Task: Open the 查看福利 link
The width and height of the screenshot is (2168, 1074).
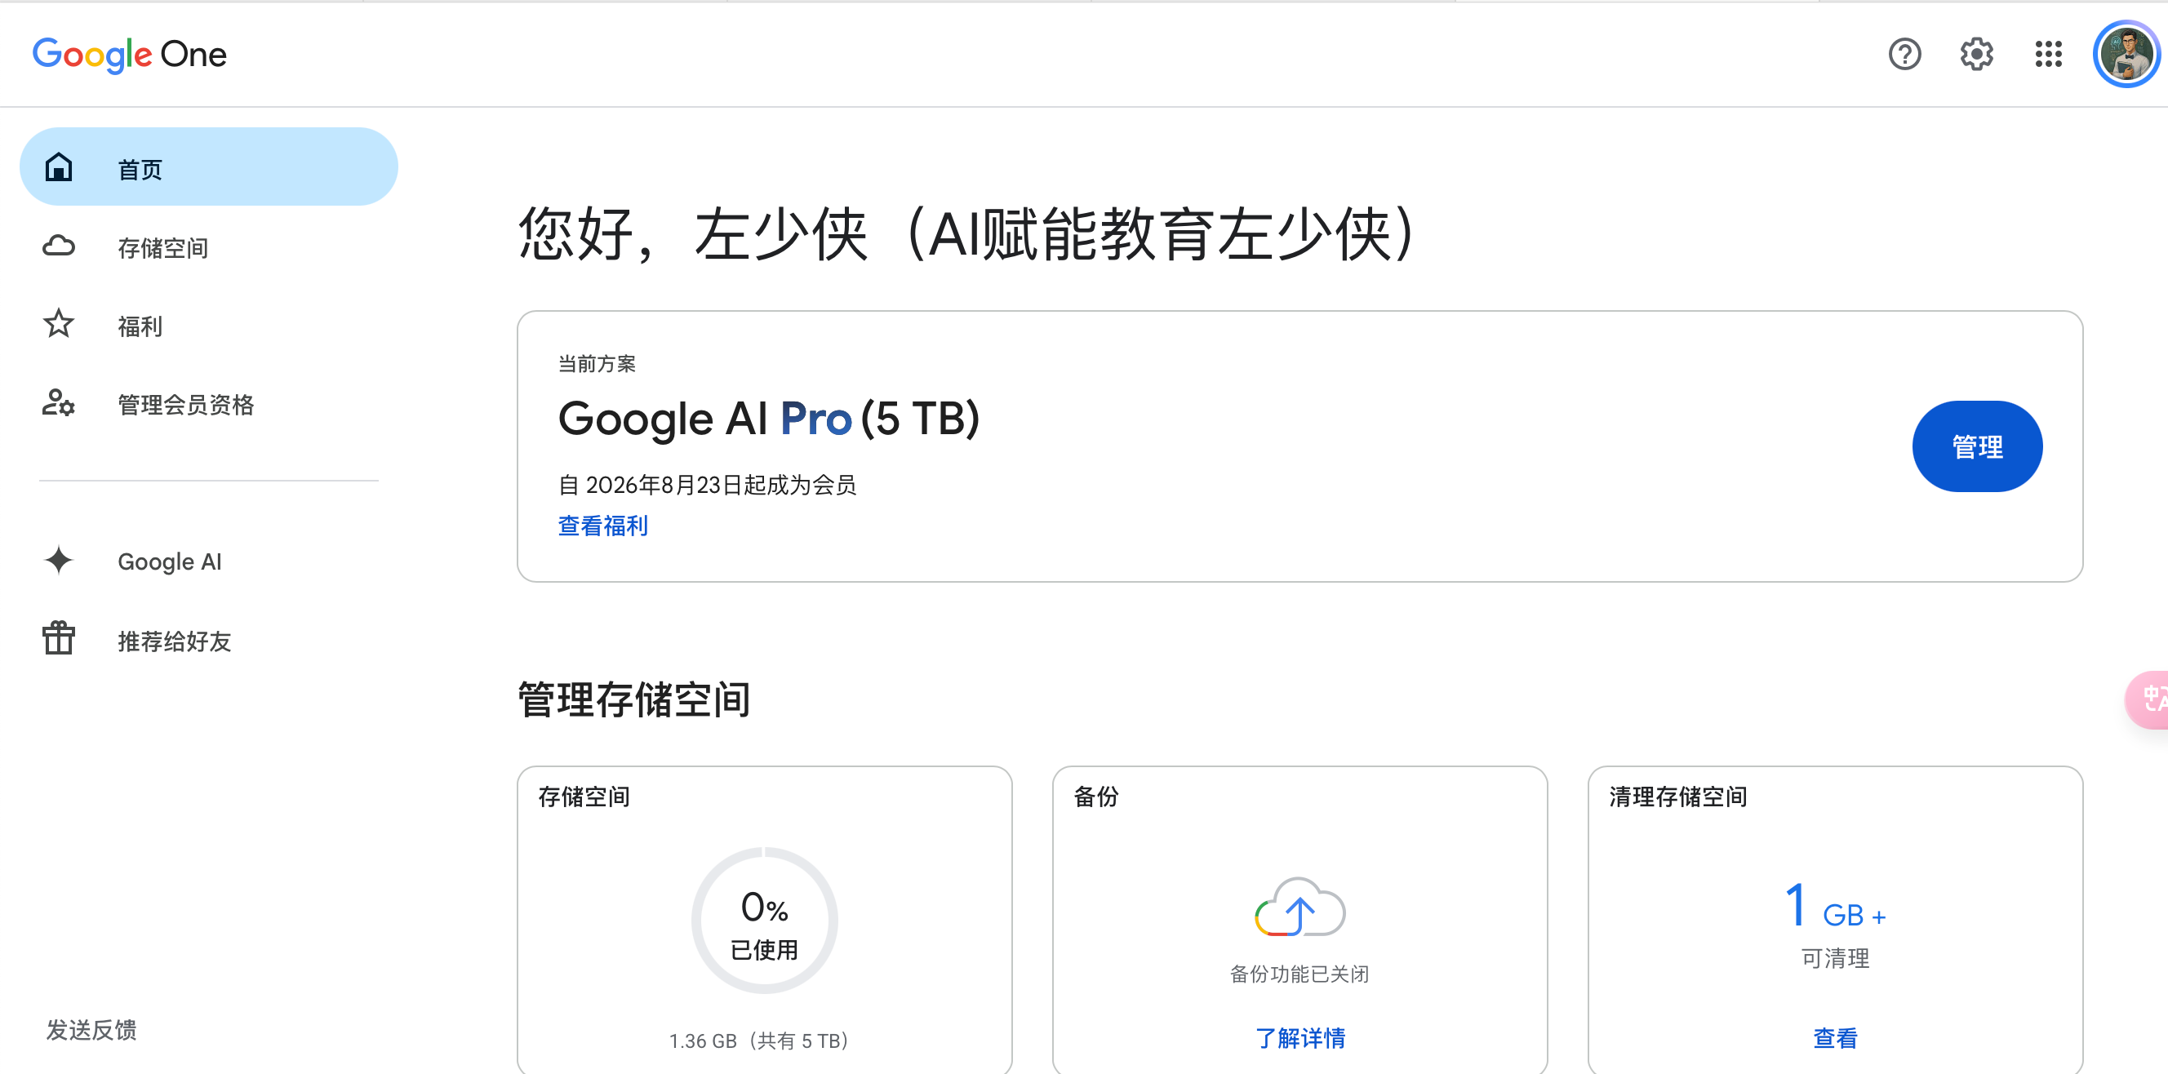Action: pyautogui.click(x=602, y=526)
